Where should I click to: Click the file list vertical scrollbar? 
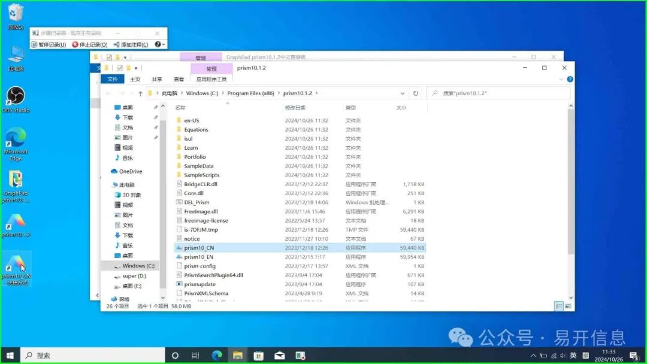(571, 181)
